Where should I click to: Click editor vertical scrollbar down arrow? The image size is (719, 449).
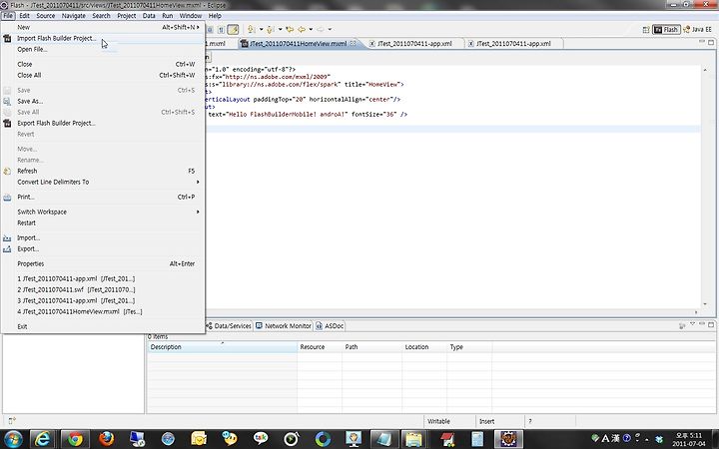[705, 304]
